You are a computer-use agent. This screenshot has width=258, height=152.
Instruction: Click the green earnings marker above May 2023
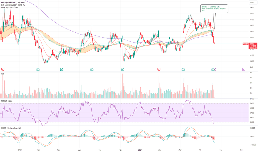click(61, 69)
